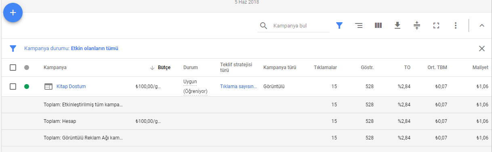The image size is (492, 152).
Task: Click "Toplam: Etkinleştirilmiş tüm kampa…" row label
Action: [83, 105]
